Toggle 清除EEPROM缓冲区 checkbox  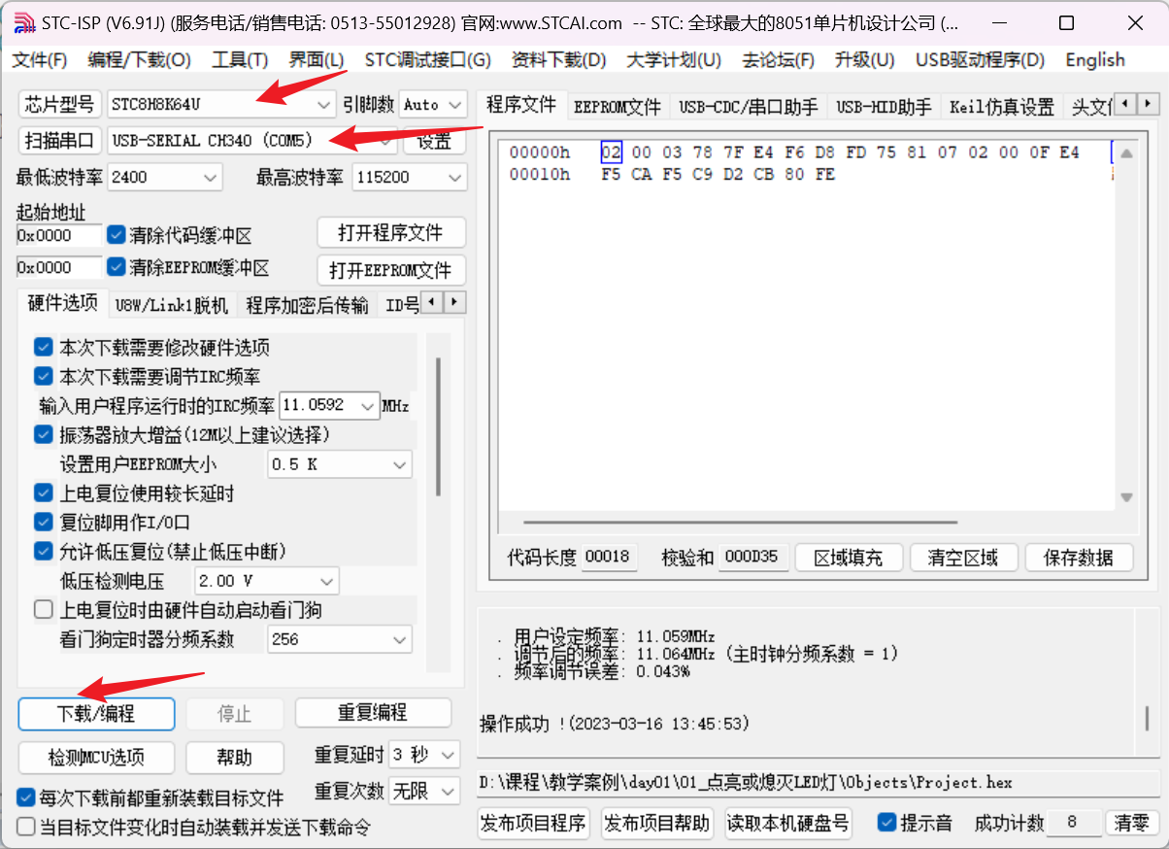pyautogui.click(x=117, y=267)
